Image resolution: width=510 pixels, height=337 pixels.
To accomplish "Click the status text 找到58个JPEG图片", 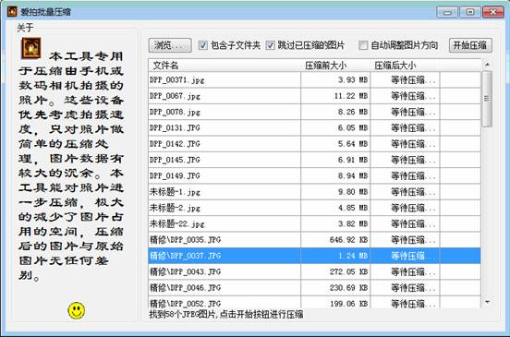I will point(183,314).
